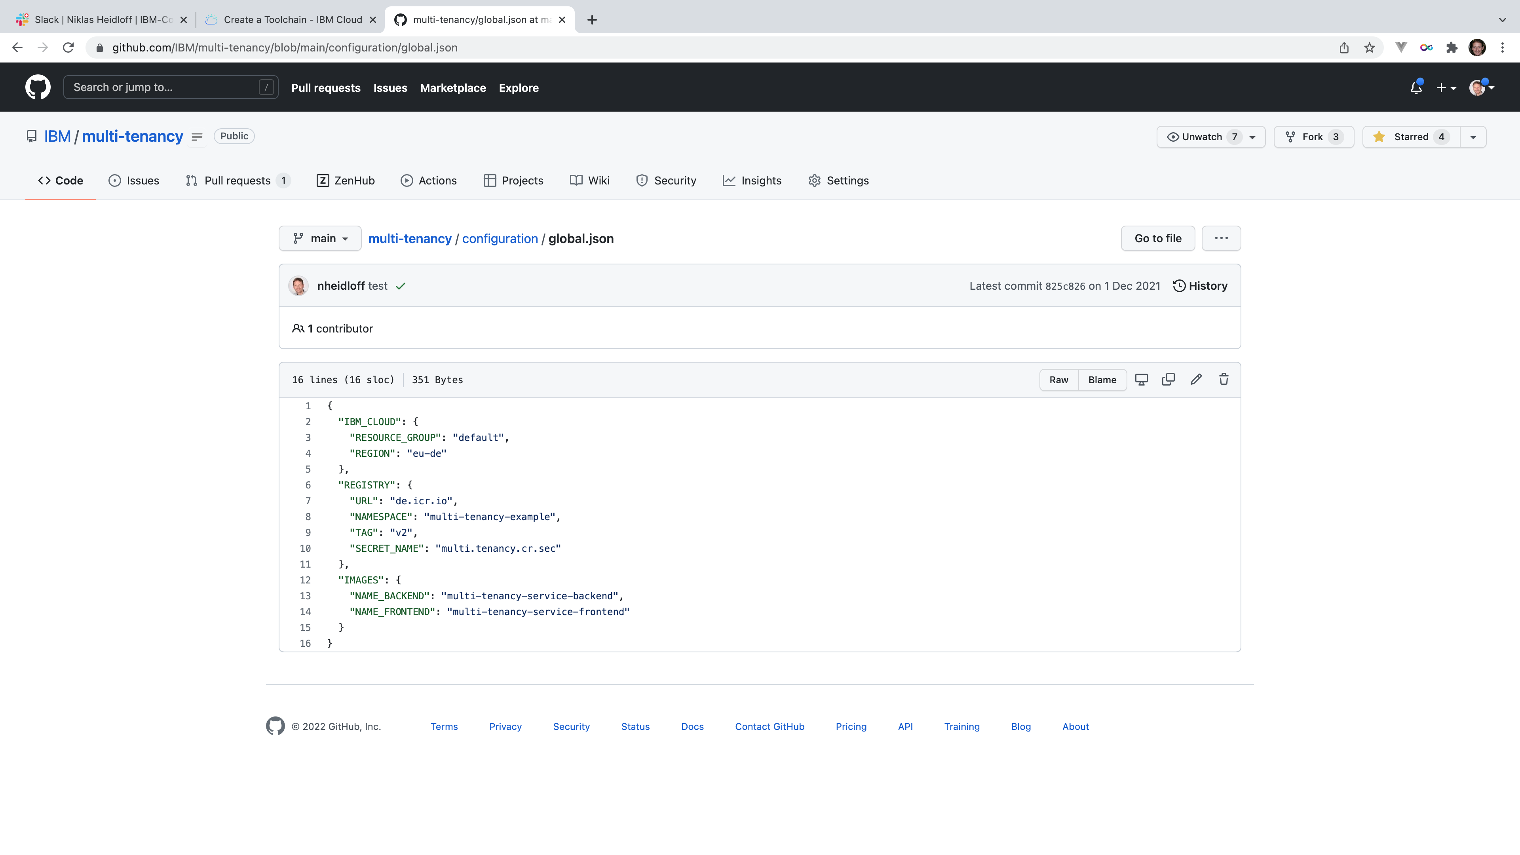Open the main branch dropdown
Viewport: 1520px width, 855px height.
[320, 238]
